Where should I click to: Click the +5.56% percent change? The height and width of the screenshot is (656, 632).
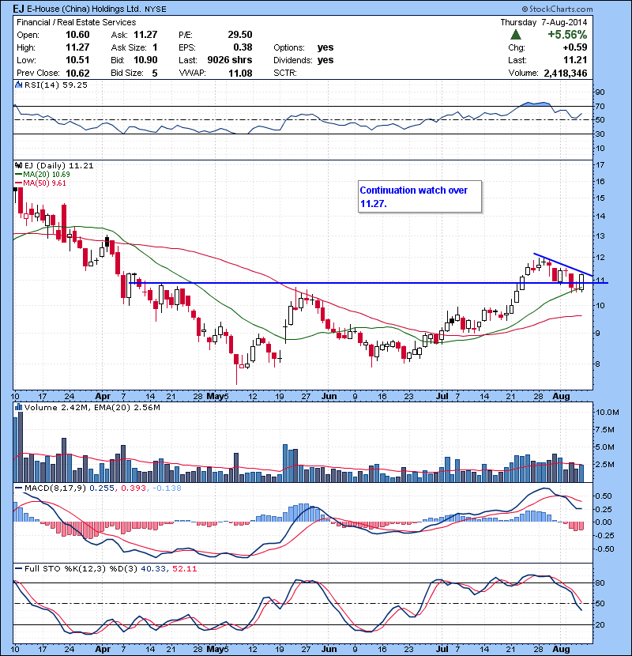click(567, 35)
